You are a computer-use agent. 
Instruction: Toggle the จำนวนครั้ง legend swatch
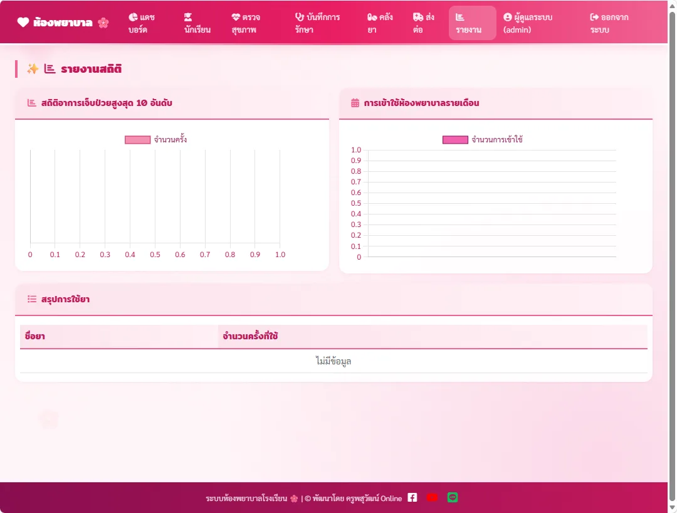pos(137,139)
